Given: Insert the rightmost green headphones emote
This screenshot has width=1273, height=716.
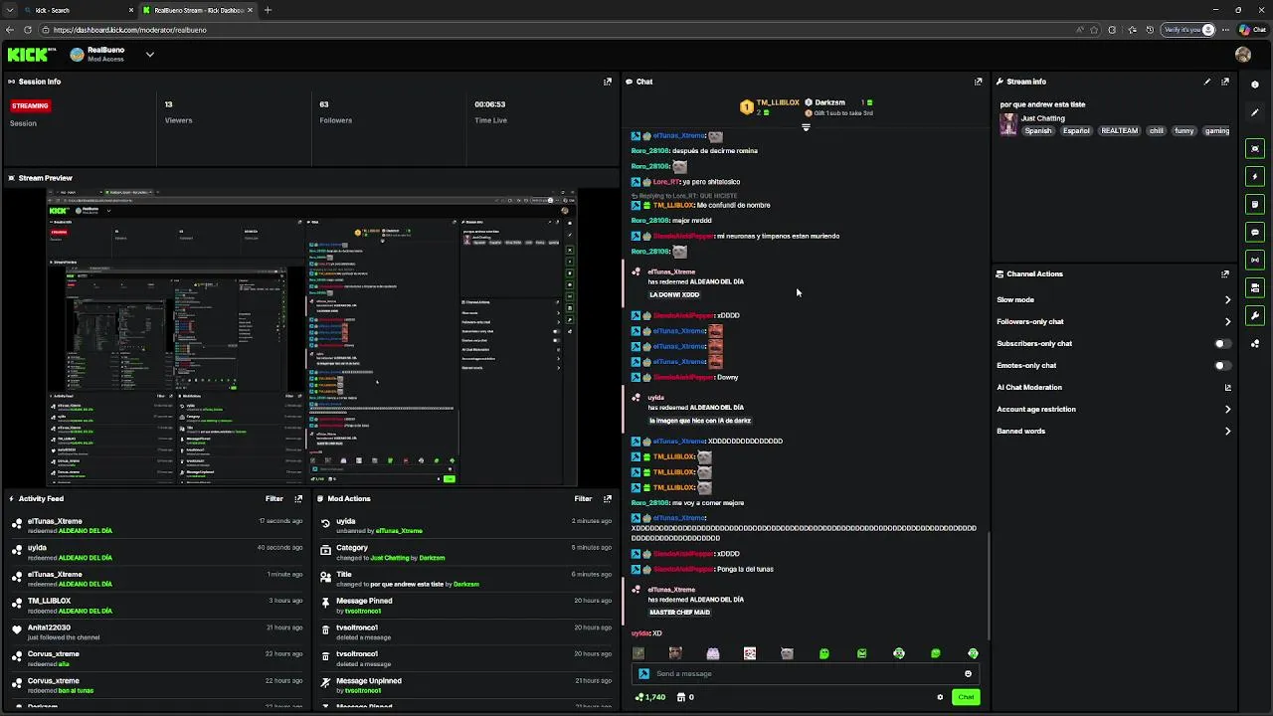Looking at the screenshot, I should 973,653.
